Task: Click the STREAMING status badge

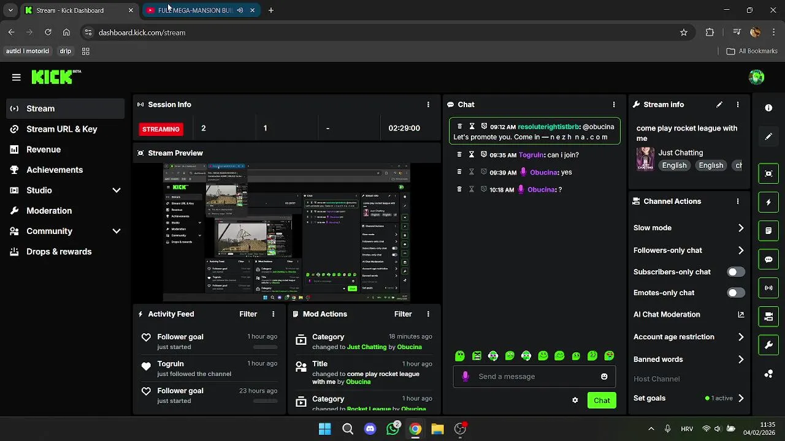Action: click(x=161, y=129)
